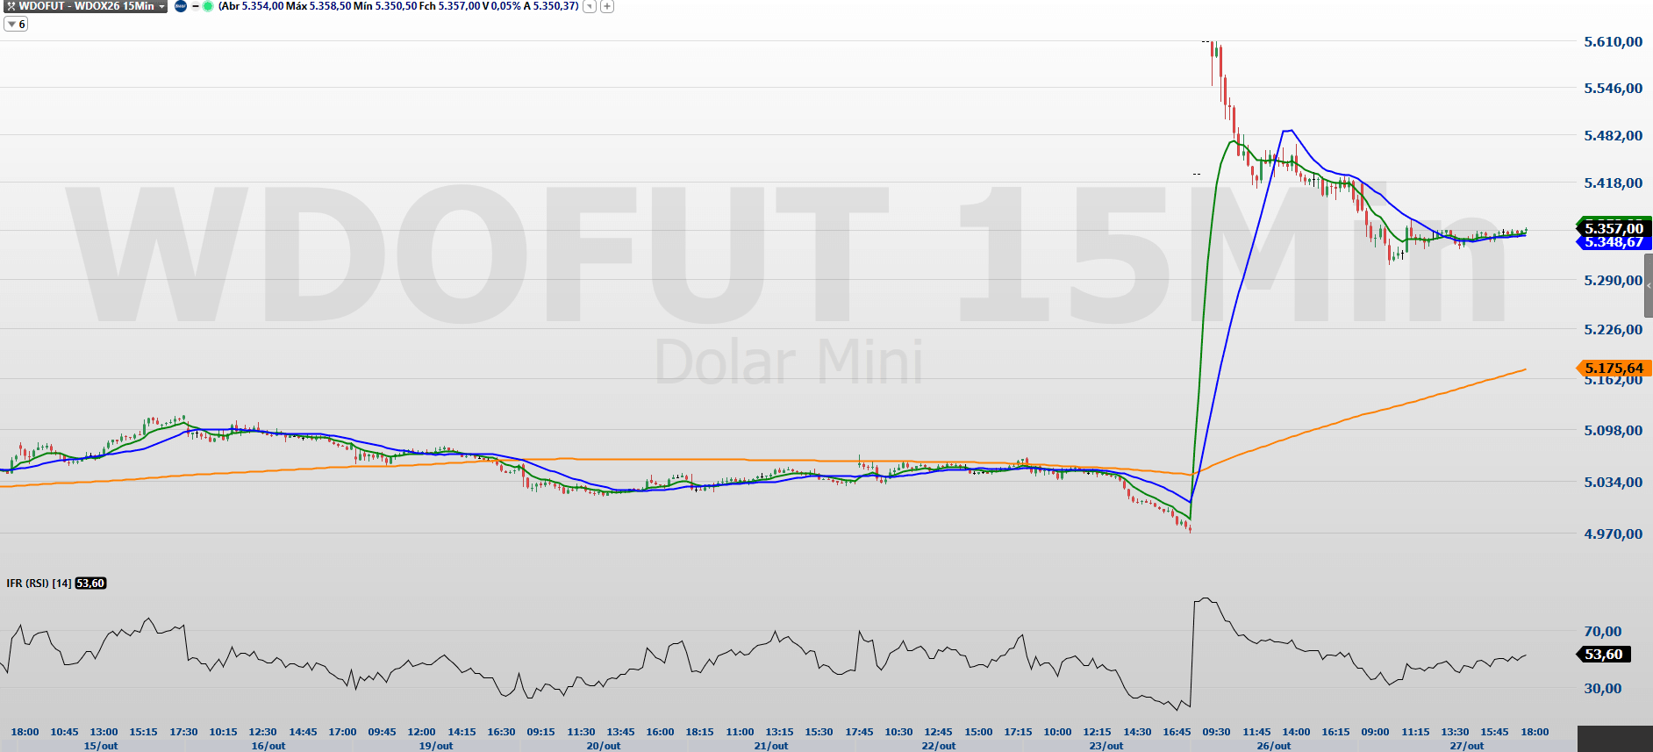
Task: Click the 5.546,00 price axis label
Action: [1613, 88]
